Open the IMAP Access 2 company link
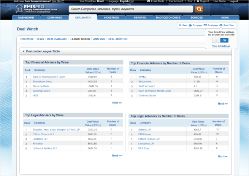The image size is (249, 176). click(x=147, y=86)
